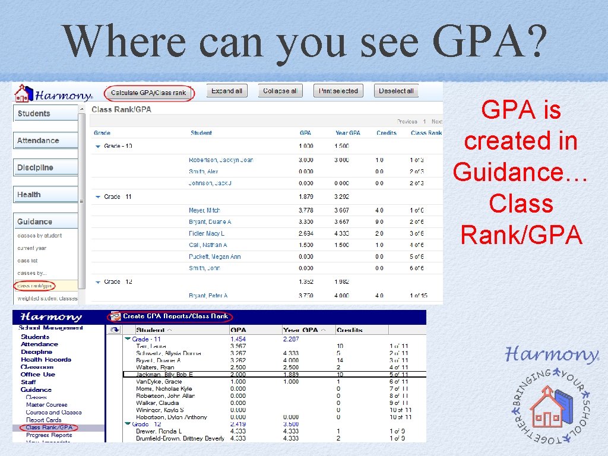
Task: Select class list under Guidance
Action: coord(27,261)
